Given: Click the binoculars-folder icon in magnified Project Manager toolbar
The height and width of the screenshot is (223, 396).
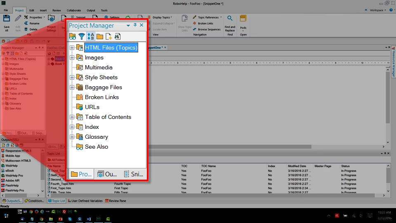Looking at the screenshot, I should (x=73, y=36).
